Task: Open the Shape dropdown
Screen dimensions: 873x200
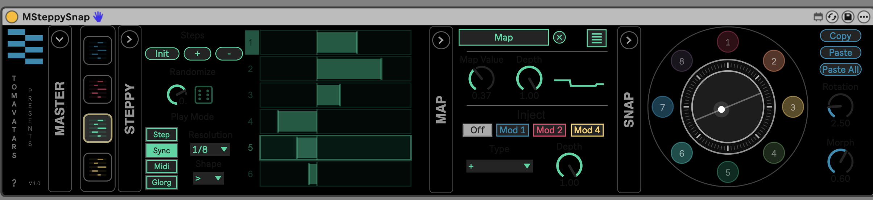Action: [208, 178]
